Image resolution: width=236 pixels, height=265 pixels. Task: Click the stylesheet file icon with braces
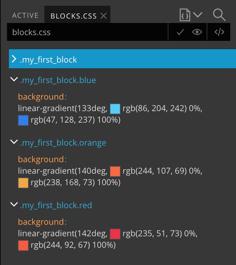click(185, 15)
